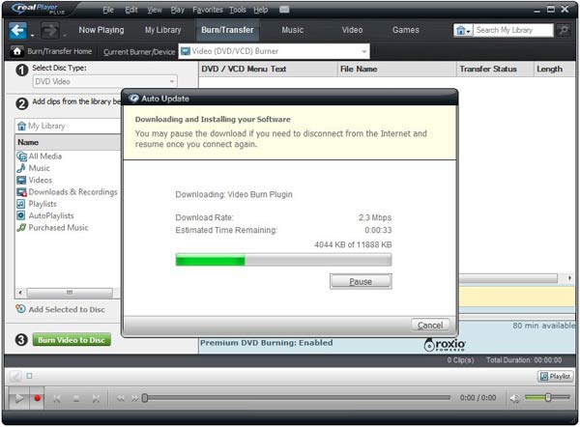Open Downloads & Recordings item
The height and width of the screenshot is (427, 580).
pyautogui.click(x=67, y=192)
